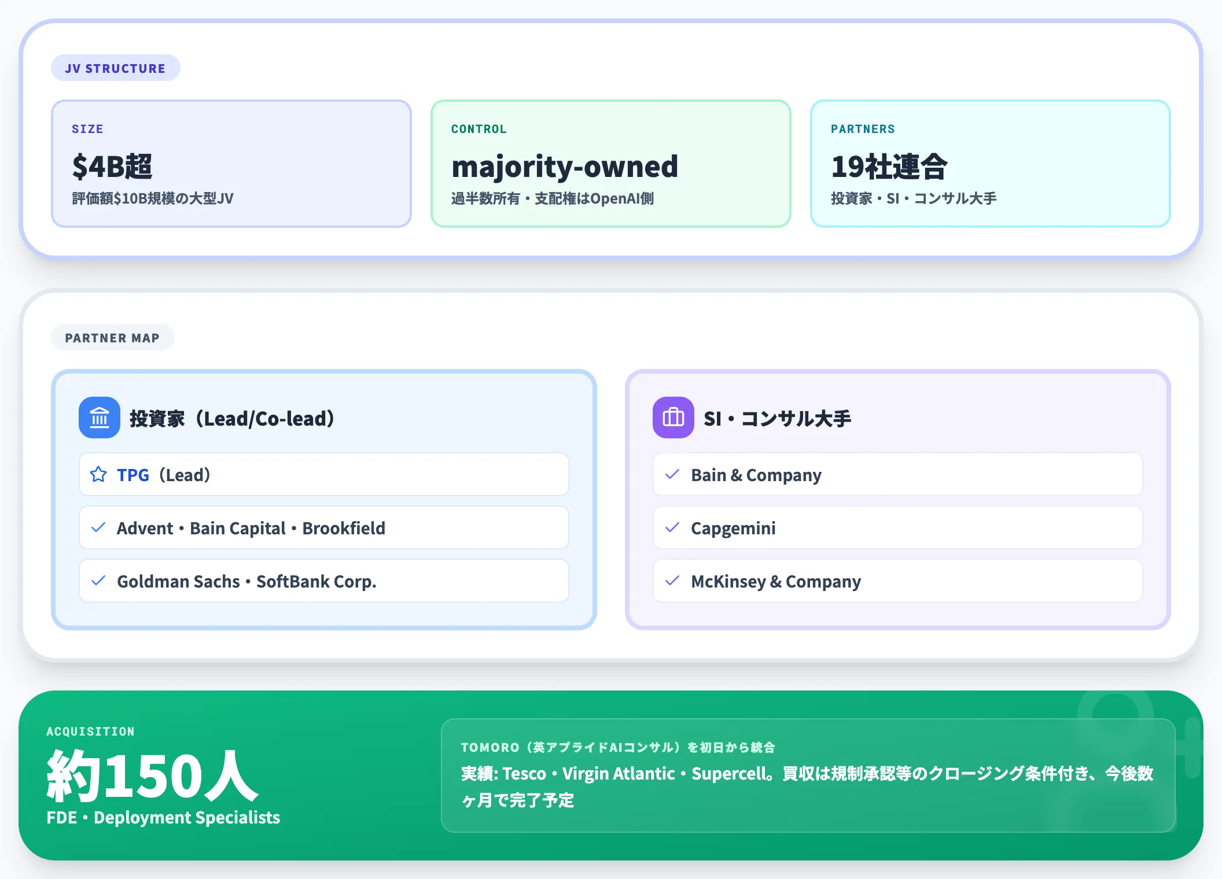Click the ACQUISITION label
1222x879 pixels.
click(x=90, y=732)
